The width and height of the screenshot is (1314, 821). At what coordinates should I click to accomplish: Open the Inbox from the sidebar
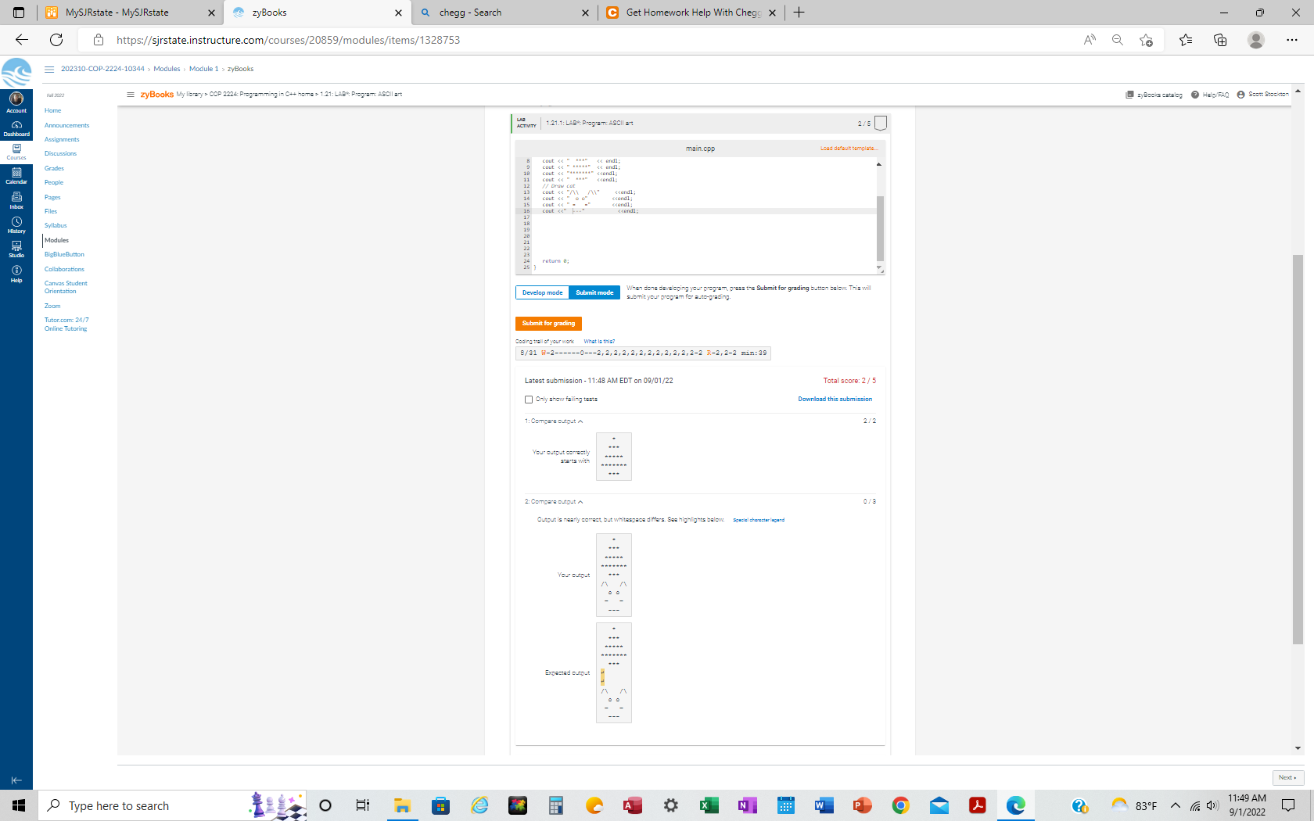point(16,201)
